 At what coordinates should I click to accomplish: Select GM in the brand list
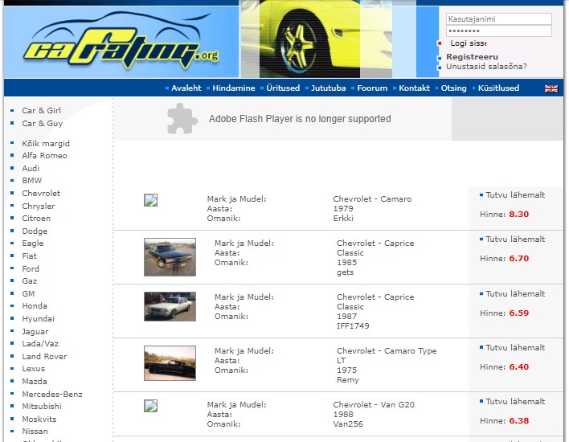(28, 294)
